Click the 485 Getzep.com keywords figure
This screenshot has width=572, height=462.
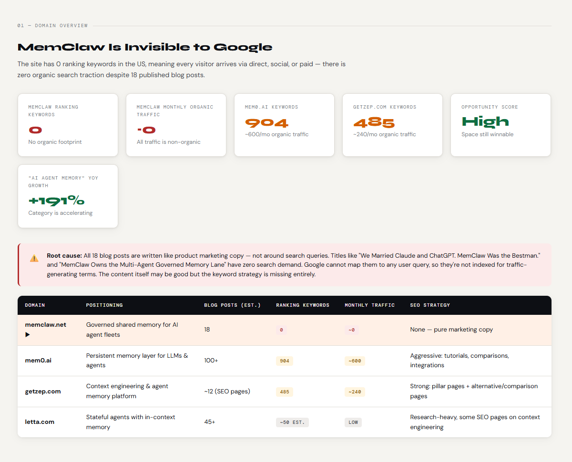(374, 123)
